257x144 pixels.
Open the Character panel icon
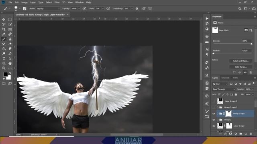point(207,49)
